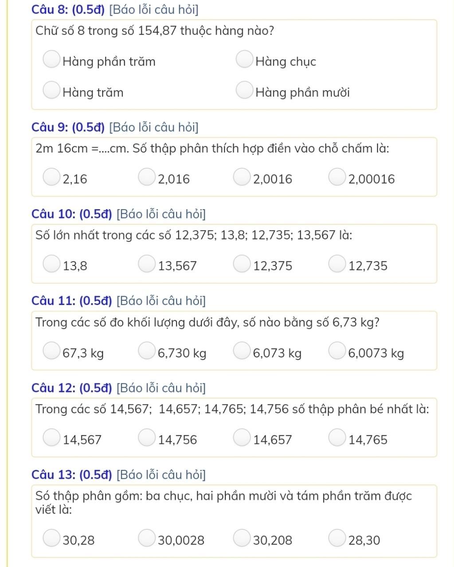
Task: Click 'Báo lỗi câu hỏi' beside Câu 11
Action: pos(161,301)
